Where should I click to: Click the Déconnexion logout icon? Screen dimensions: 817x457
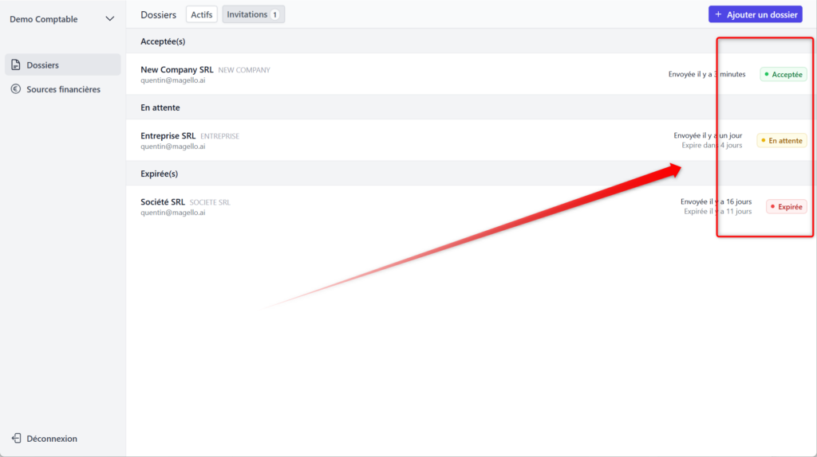click(16, 439)
